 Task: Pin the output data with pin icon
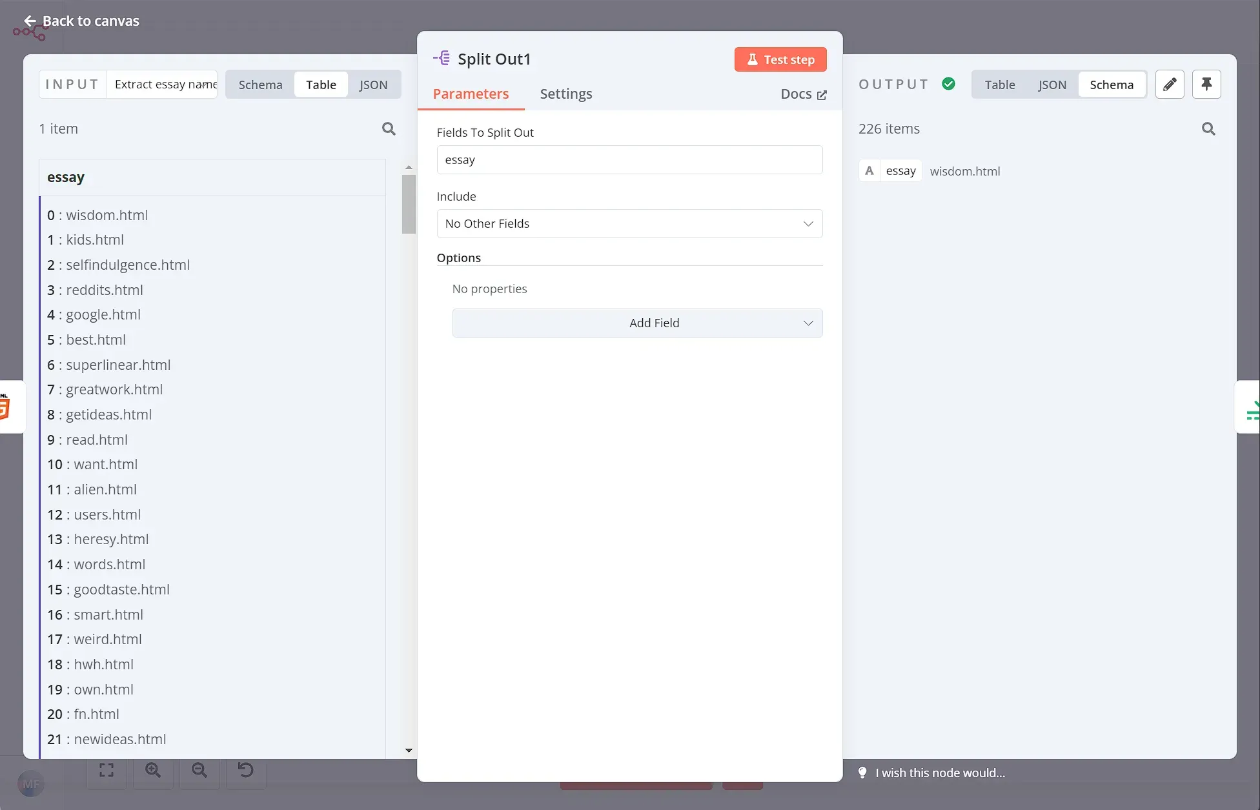(1206, 85)
